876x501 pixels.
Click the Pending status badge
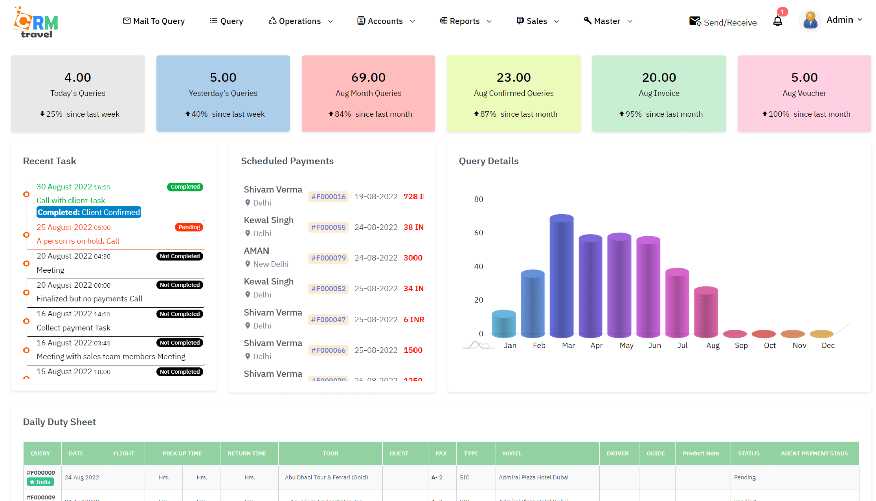coord(189,227)
